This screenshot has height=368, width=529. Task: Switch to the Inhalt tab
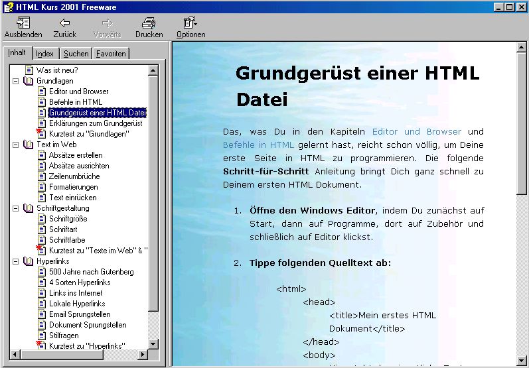[17, 52]
